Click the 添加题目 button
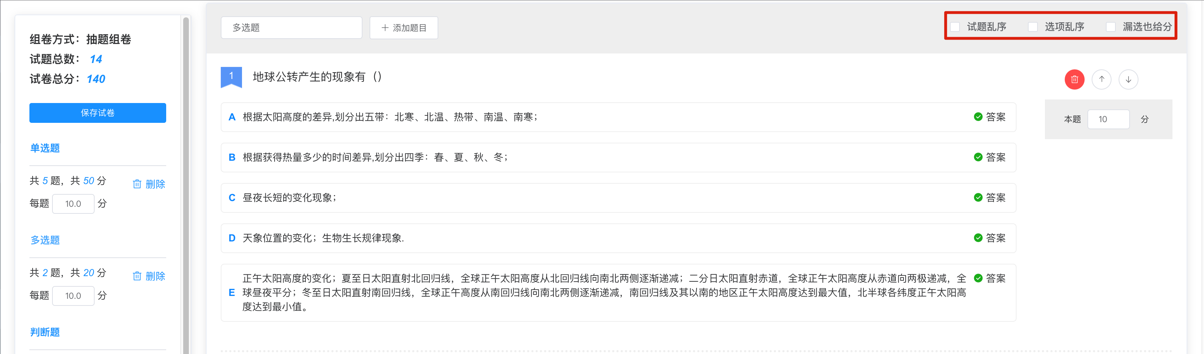This screenshot has height=354, width=1204. 403,28
